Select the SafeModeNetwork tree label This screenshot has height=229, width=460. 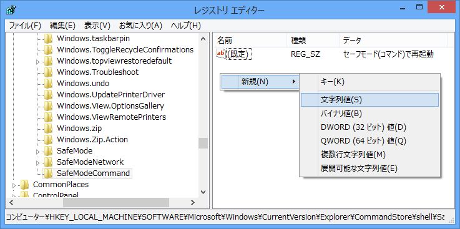pos(91,162)
